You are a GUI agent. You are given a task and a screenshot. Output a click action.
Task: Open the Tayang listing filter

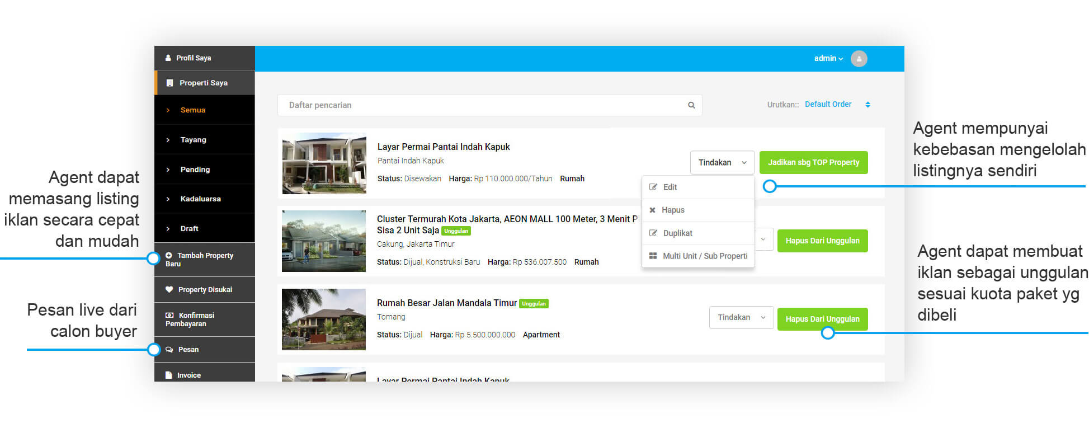[205, 140]
